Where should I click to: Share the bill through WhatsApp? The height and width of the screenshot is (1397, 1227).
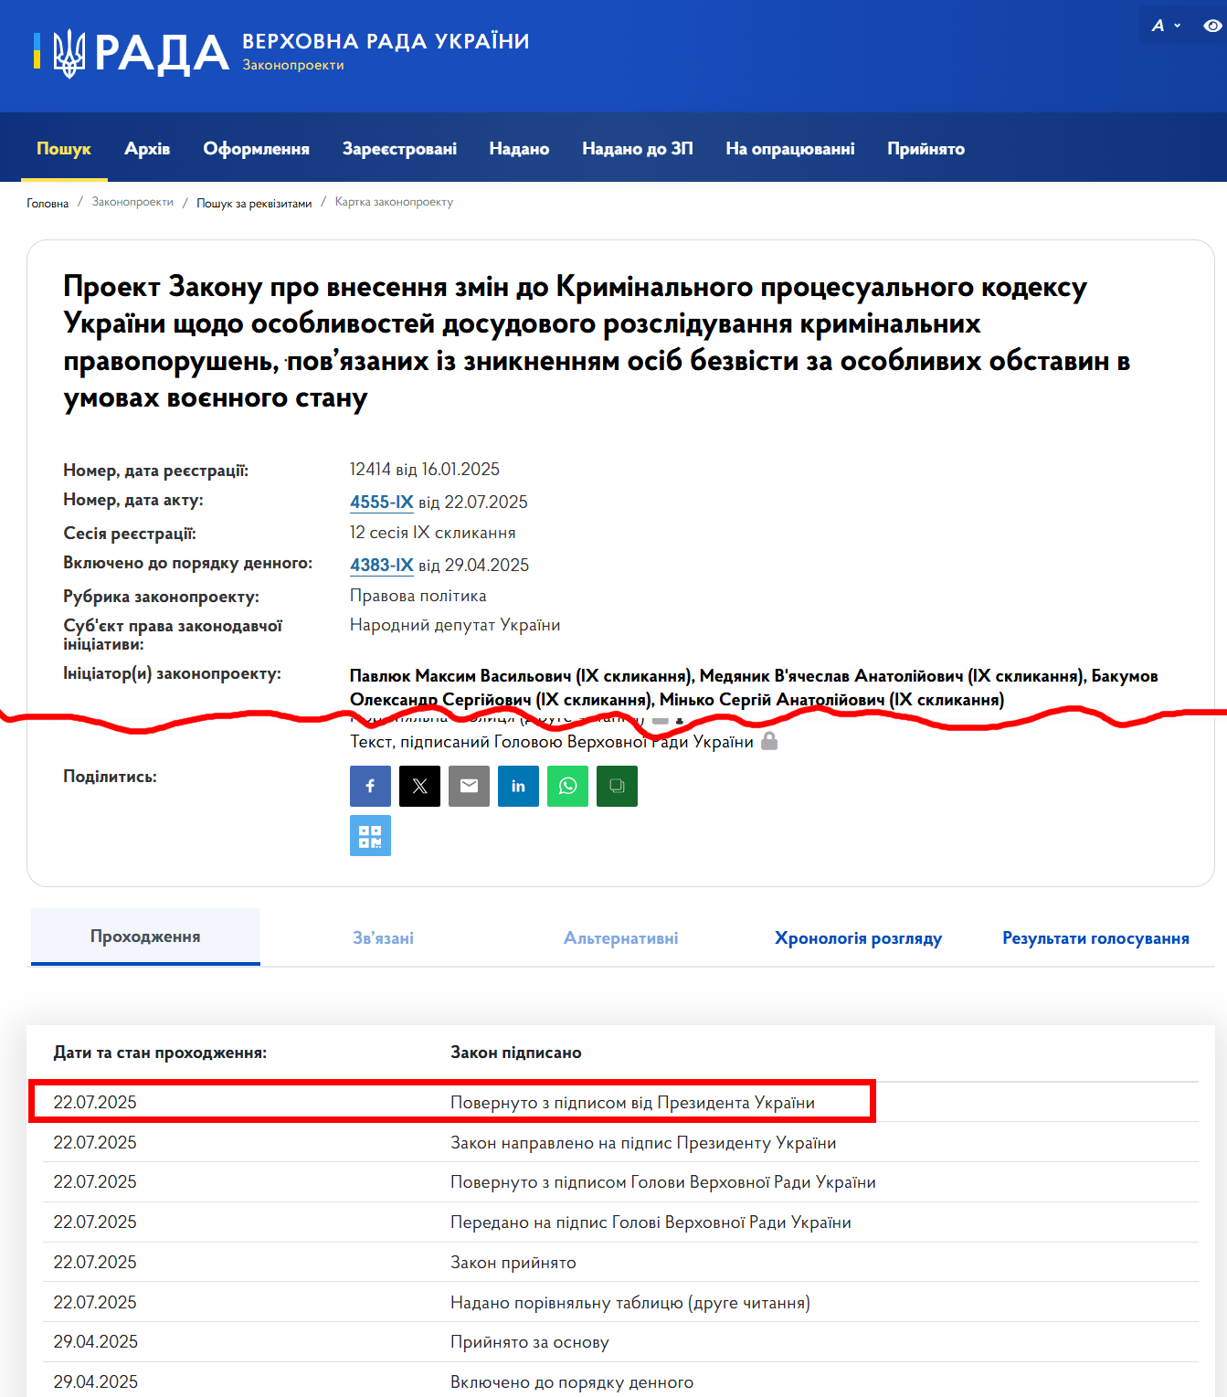click(567, 786)
